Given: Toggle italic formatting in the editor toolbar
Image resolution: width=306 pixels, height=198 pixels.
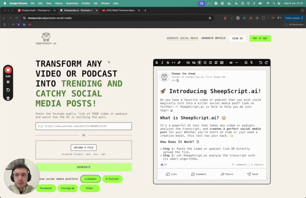Looking at the screenshot, I should point(162,63).
